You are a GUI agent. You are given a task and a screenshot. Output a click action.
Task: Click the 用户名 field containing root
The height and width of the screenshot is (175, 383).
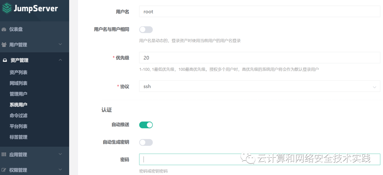[x=260, y=11]
